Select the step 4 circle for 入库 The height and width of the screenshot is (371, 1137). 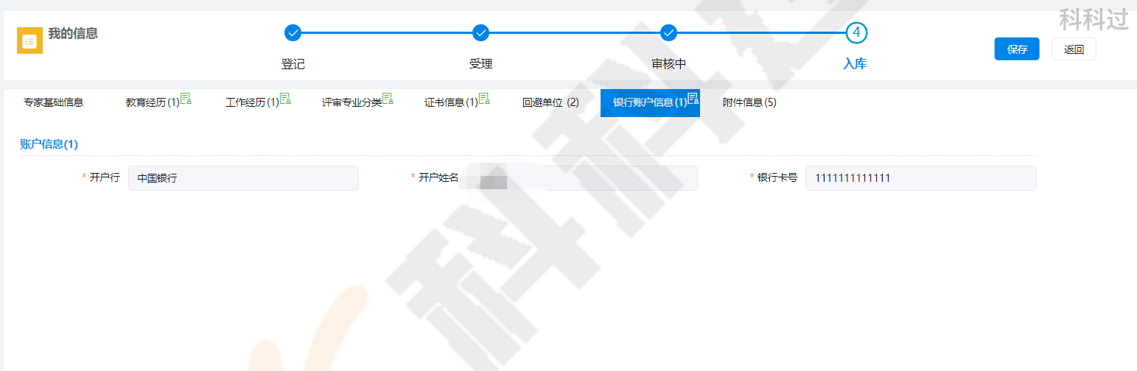coord(856,32)
